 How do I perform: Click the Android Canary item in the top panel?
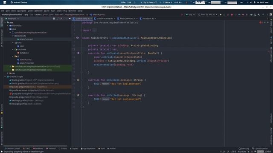[x=19, y=3]
